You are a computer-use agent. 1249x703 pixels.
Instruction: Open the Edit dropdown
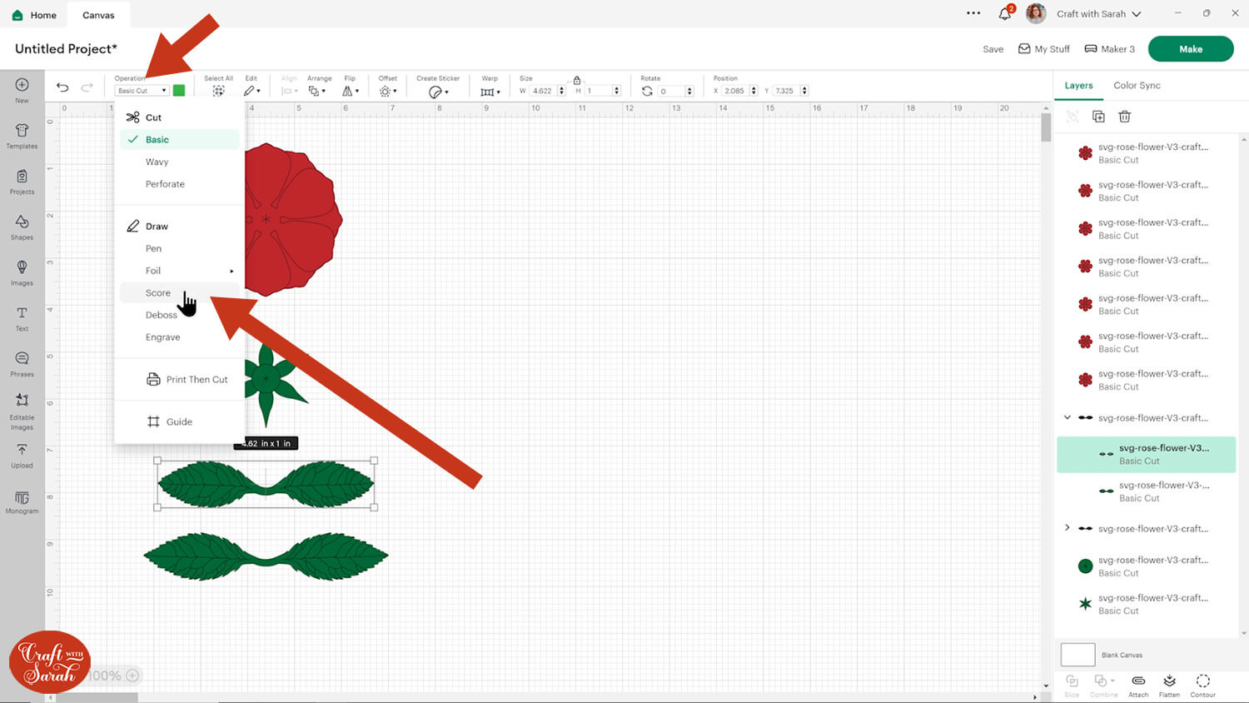click(251, 91)
